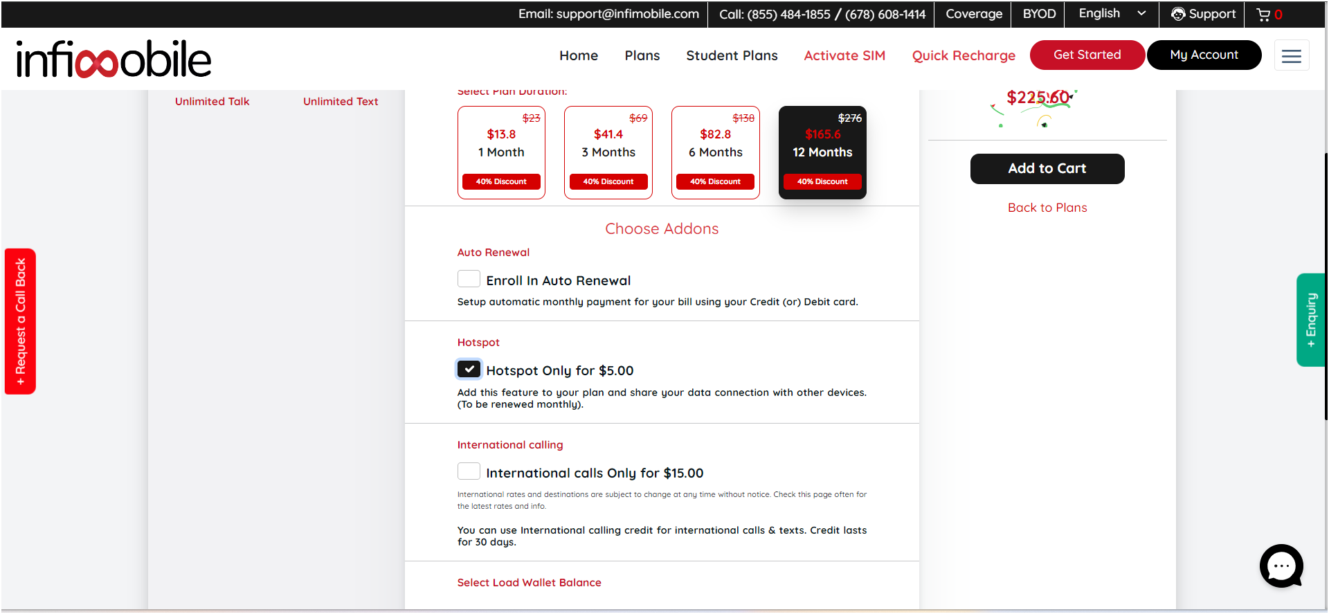Click 'Select Load Wallet Balance' heading
The height and width of the screenshot is (614, 1329).
coord(529,583)
